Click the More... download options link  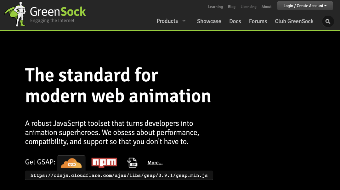pos(155,163)
